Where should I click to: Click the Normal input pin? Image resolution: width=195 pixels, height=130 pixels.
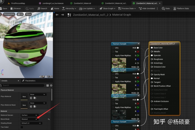pos(152,78)
